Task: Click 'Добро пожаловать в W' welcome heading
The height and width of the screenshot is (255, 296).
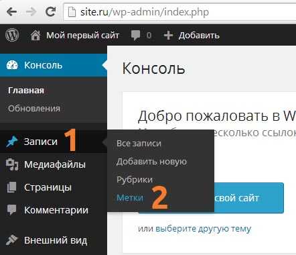Action: coord(217,116)
